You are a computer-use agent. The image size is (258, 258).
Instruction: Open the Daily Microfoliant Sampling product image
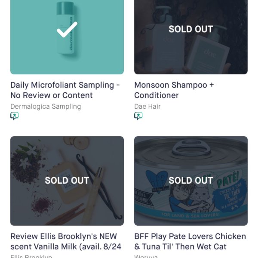(67, 37)
